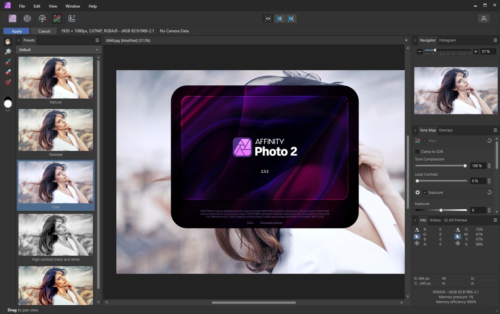Switch to the Develop Persona icon
Image resolution: width=500 pixels, height=314 pixels.
tap(42, 18)
